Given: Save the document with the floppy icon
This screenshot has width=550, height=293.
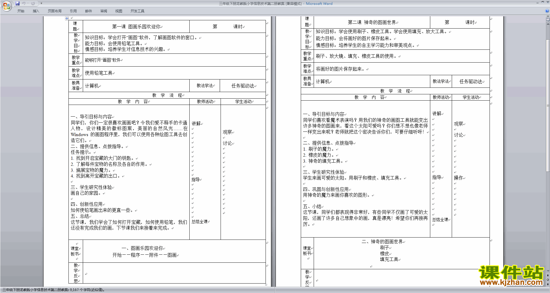Looking at the screenshot, I should tap(17, 3).
